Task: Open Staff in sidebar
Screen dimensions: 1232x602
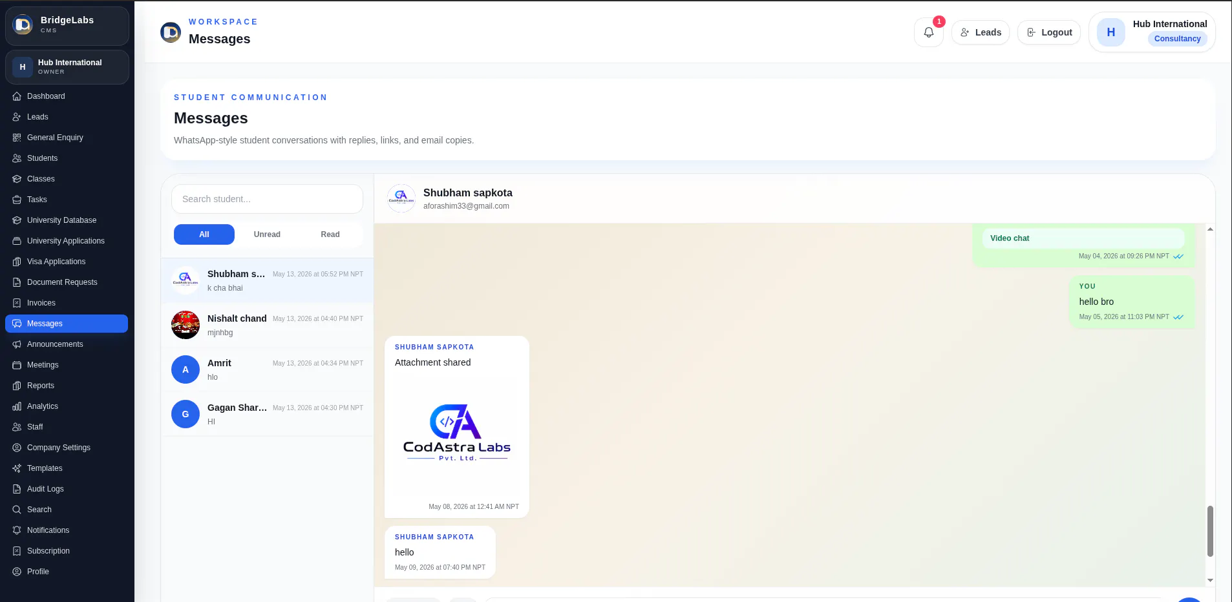Action: point(67,427)
